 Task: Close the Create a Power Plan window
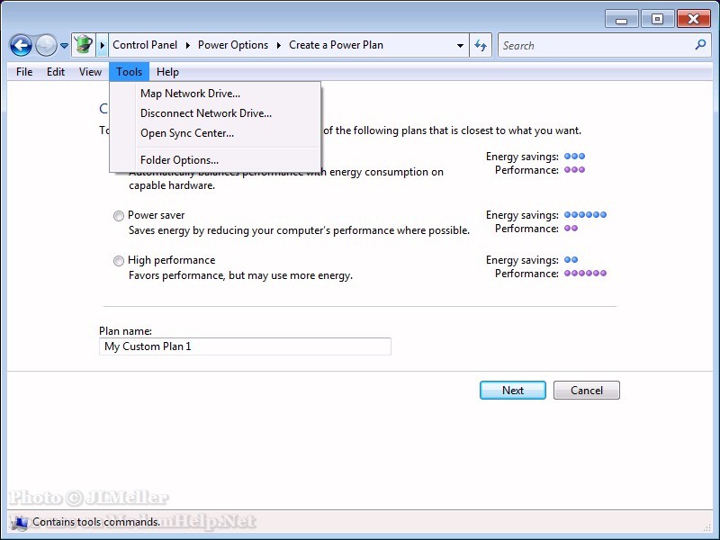[x=694, y=19]
